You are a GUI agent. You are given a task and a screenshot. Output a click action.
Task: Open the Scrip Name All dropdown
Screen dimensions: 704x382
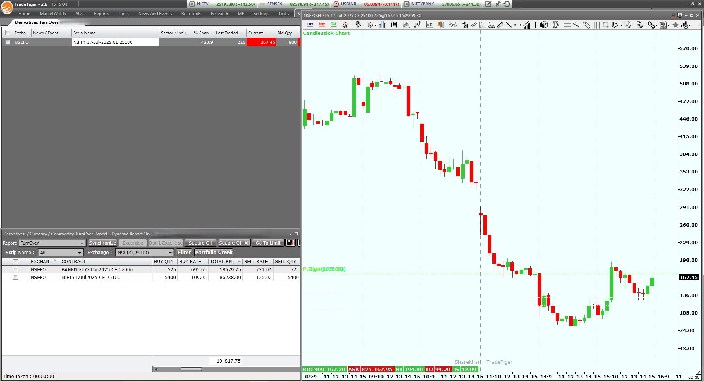[60, 253]
